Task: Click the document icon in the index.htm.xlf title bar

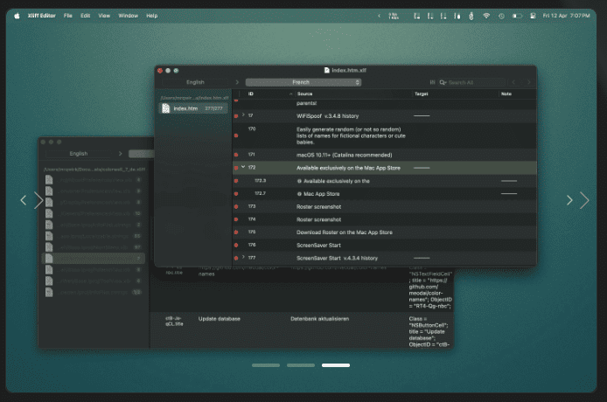Action: pyautogui.click(x=327, y=70)
